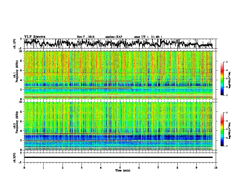Click the "-4" tick on the ch.1 color bar
The width and height of the screenshot is (243, 188).
coord(226,70)
